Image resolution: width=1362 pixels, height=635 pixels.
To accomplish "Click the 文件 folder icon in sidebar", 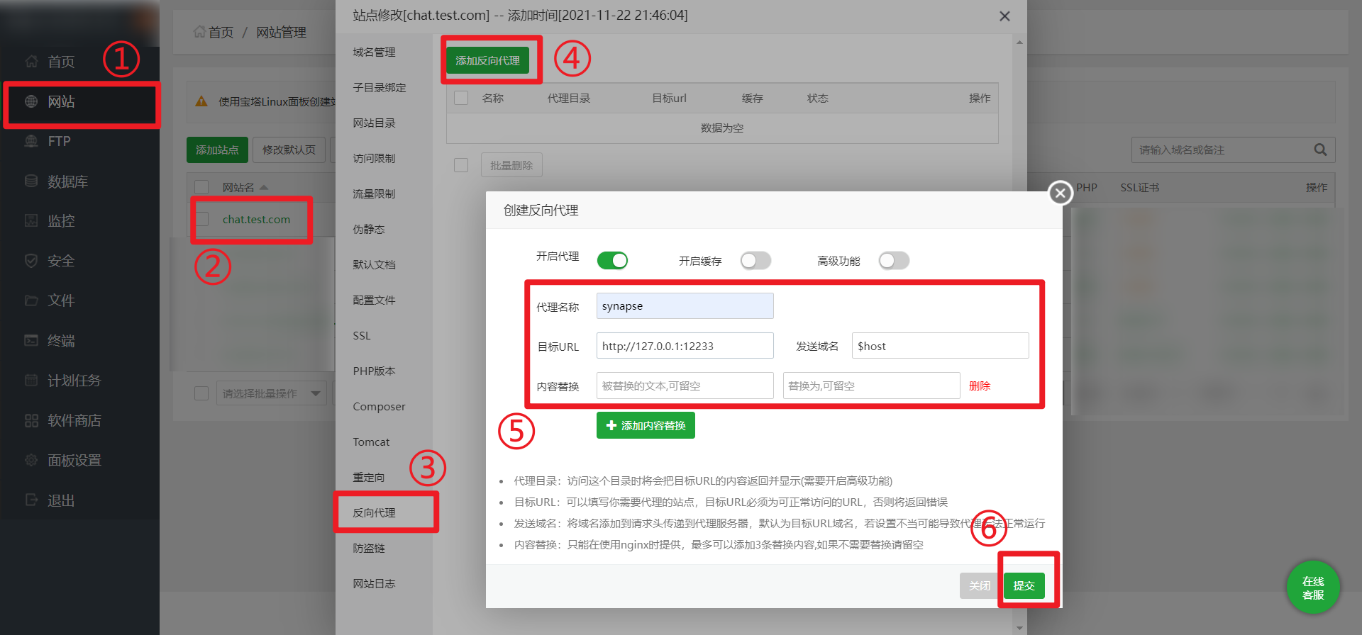I will click(x=31, y=300).
